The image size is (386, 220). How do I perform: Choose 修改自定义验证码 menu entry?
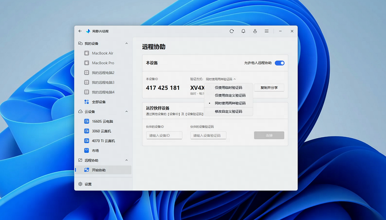(228, 111)
